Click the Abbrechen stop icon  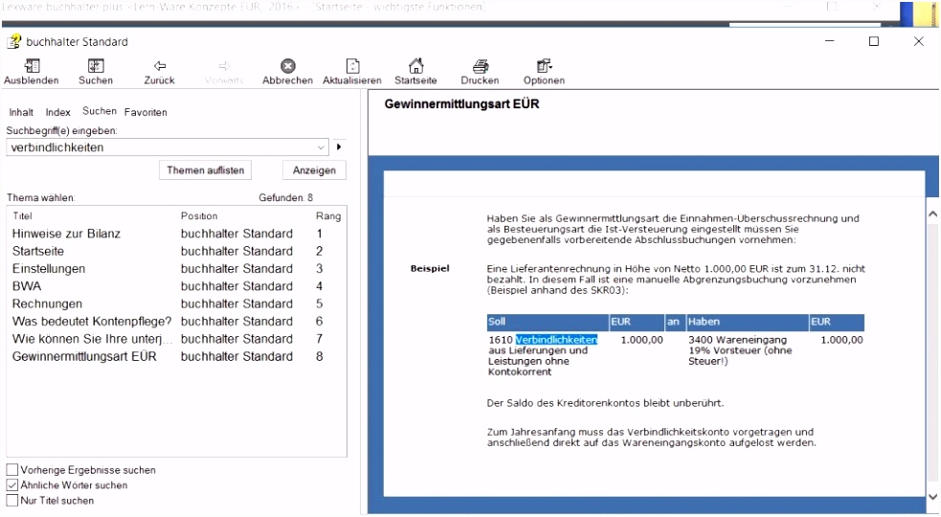[287, 66]
